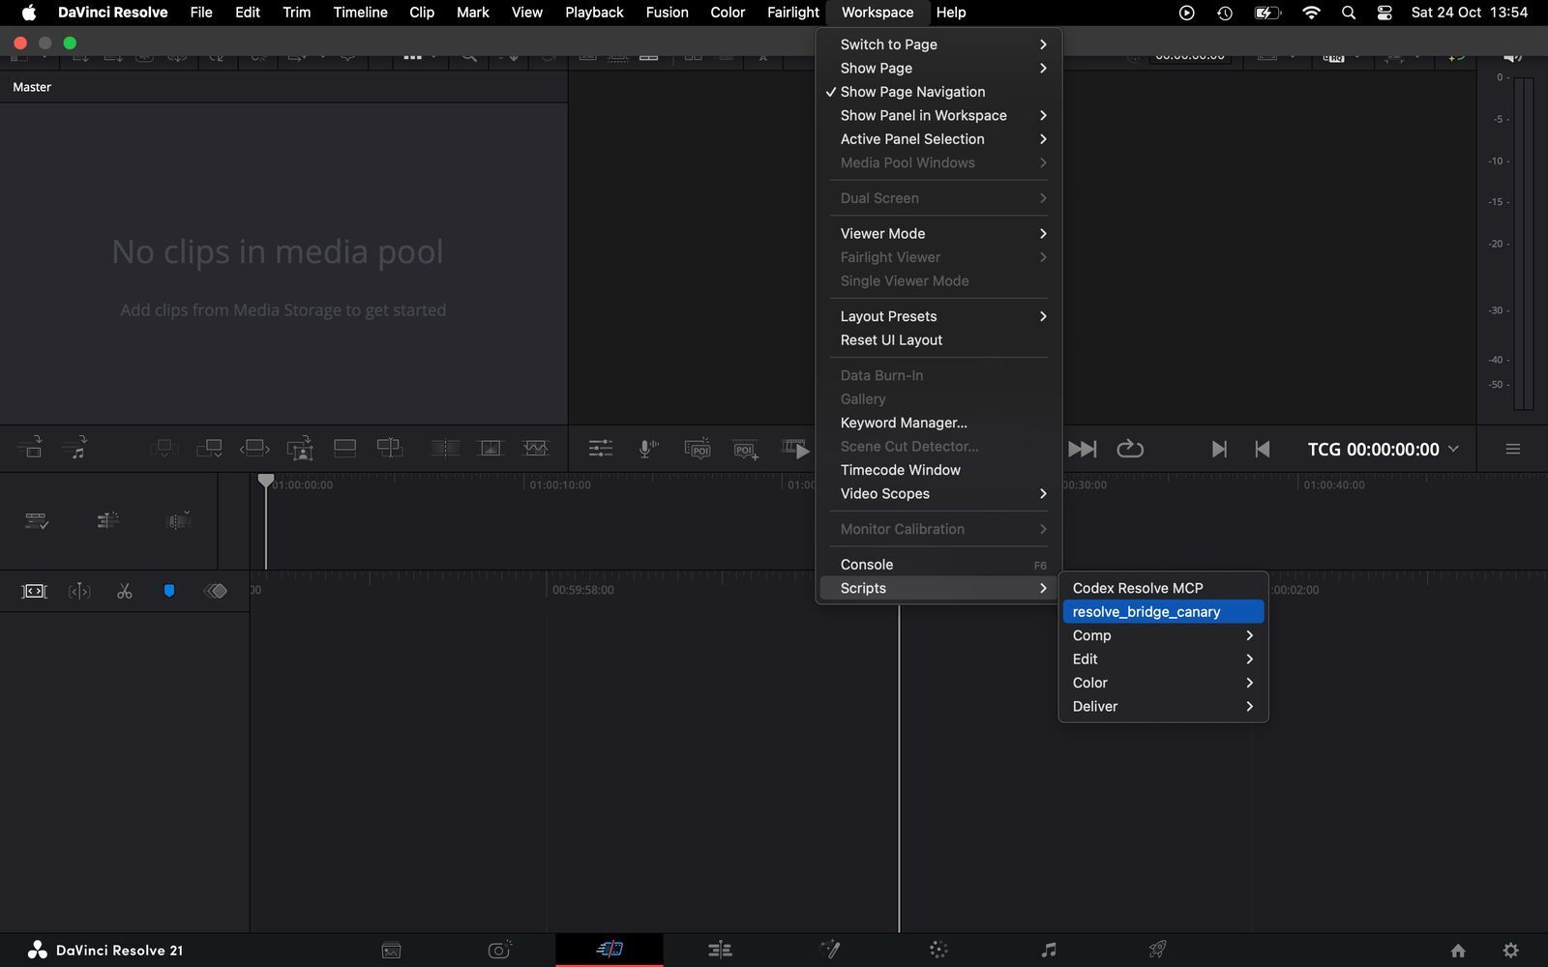Click the playhead handle on upper timeline
Viewport: 1548px width, 967px height.
[x=266, y=481]
